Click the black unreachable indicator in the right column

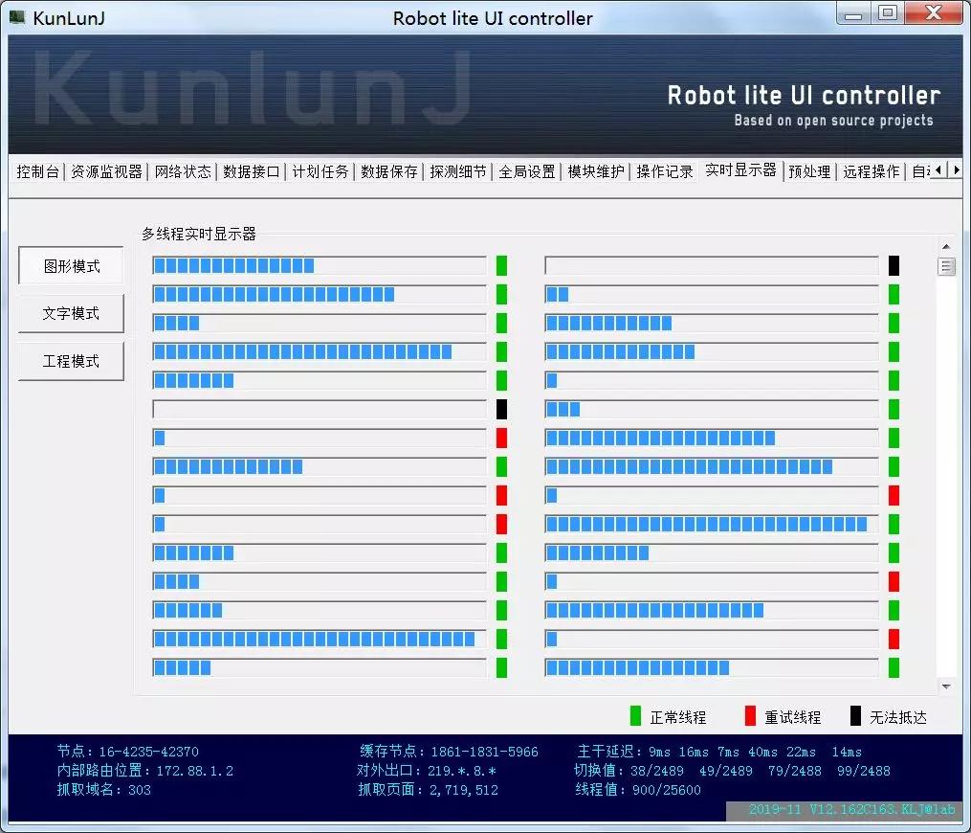[x=894, y=265]
